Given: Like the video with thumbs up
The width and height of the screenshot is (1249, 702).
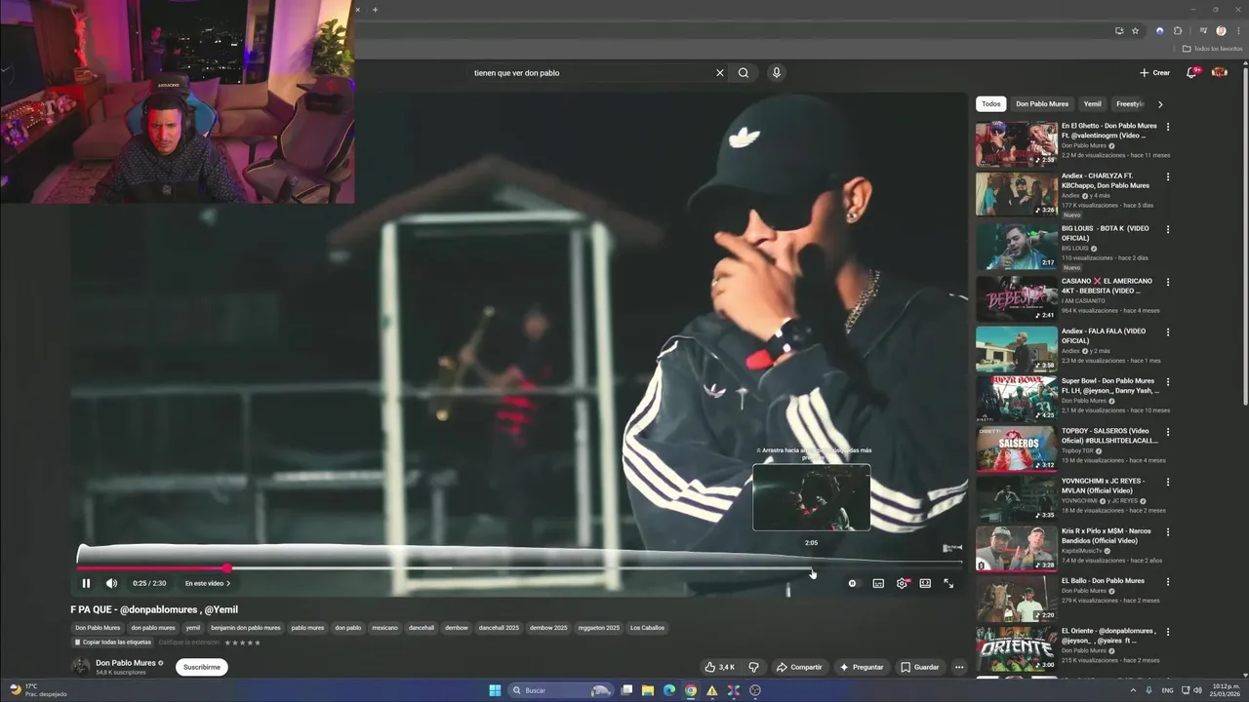Looking at the screenshot, I should [x=721, y=667].
